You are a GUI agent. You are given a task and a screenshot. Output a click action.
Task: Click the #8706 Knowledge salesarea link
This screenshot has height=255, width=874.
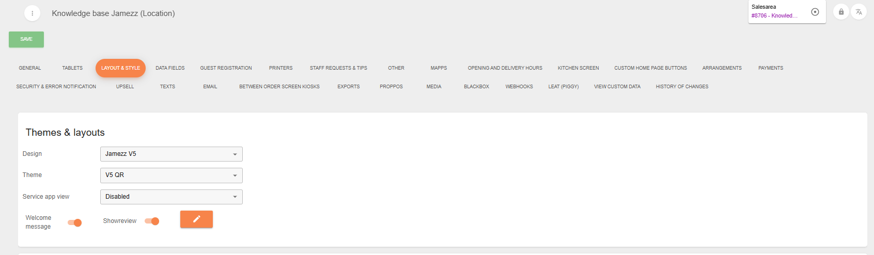774,16
